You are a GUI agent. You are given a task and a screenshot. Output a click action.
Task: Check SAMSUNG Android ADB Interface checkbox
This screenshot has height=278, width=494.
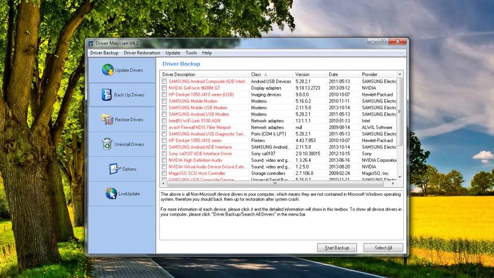coord(164,147)
